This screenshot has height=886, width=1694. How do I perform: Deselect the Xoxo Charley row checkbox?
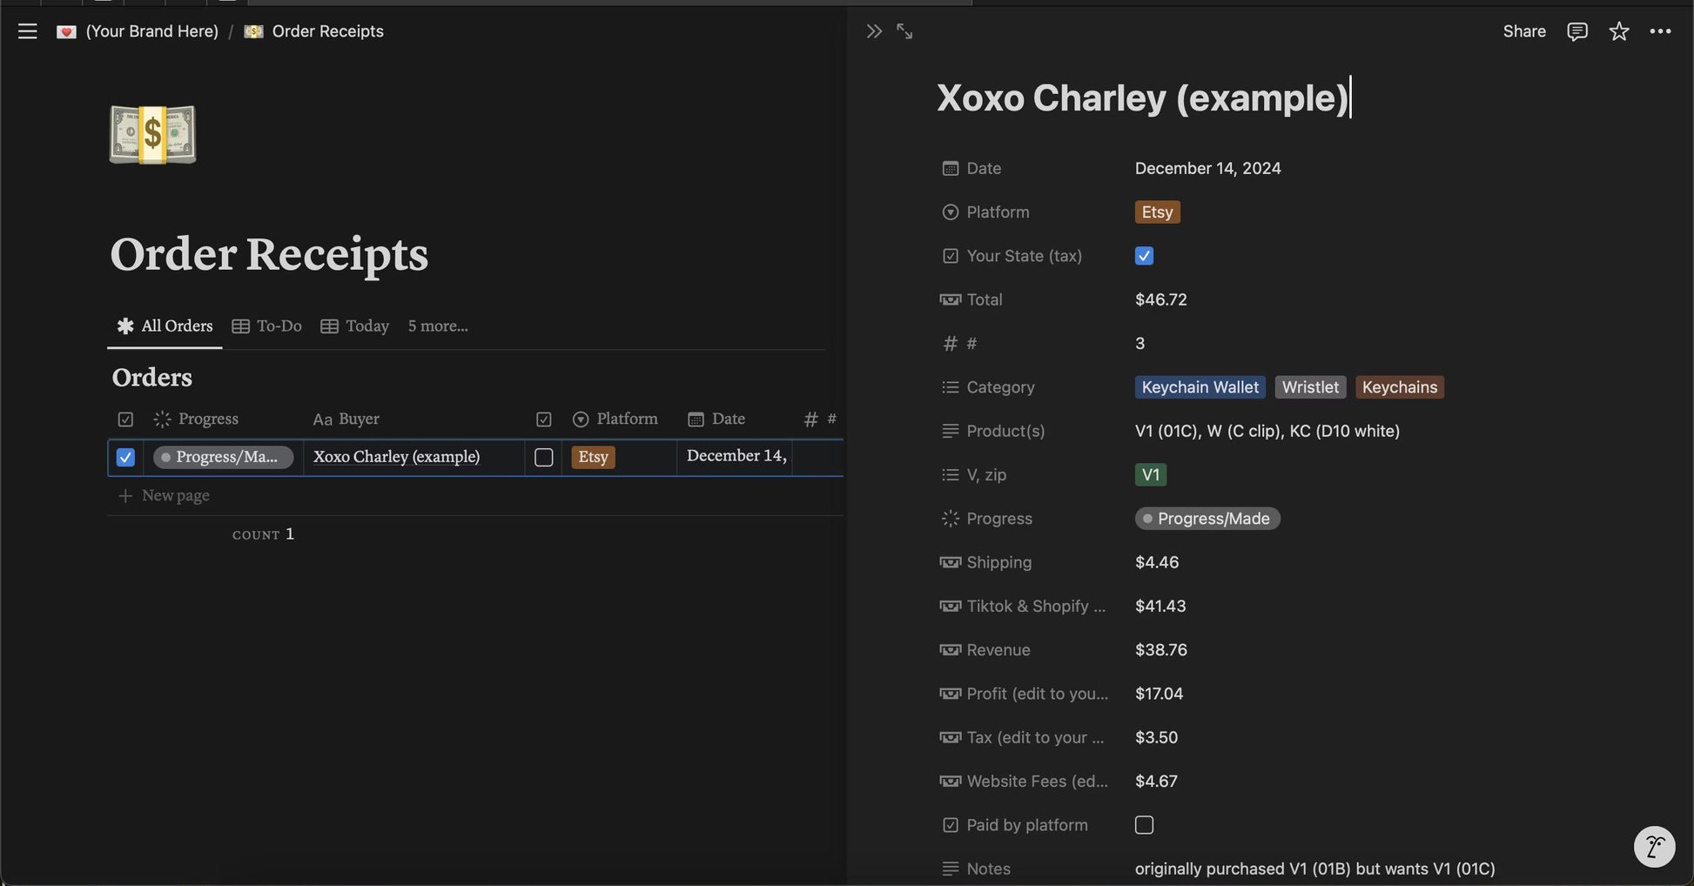tap(125, 457)
